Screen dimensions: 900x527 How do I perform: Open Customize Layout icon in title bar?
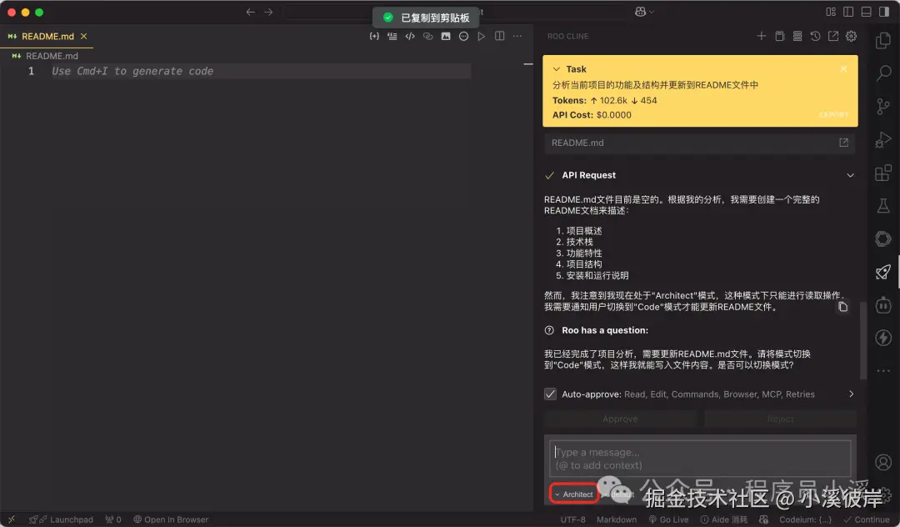tap(831, 12)
